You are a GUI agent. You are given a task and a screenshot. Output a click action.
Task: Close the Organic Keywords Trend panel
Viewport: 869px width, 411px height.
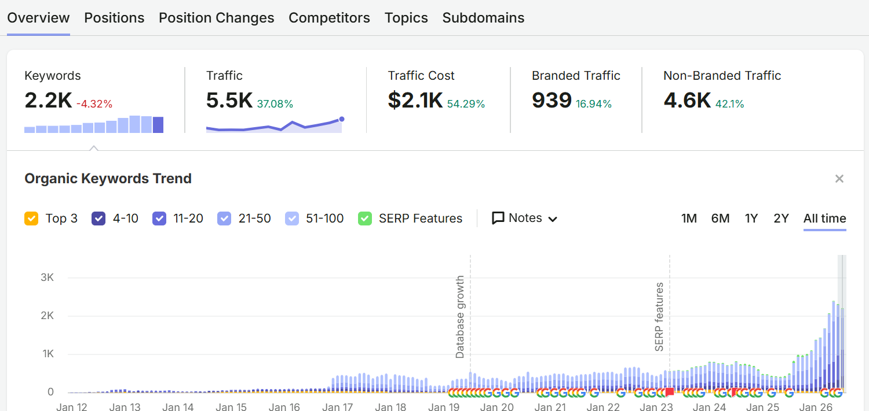click(839, 179)
